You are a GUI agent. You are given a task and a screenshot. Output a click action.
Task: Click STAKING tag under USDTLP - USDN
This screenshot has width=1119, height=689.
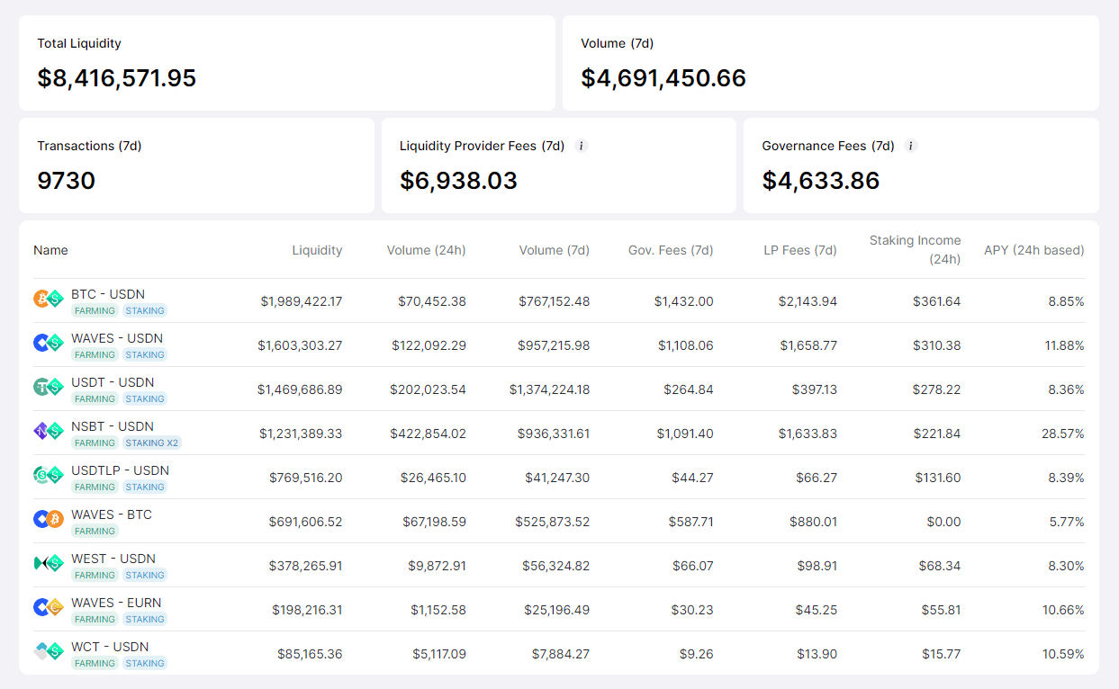pyautogui.click(x=145, y=487)
